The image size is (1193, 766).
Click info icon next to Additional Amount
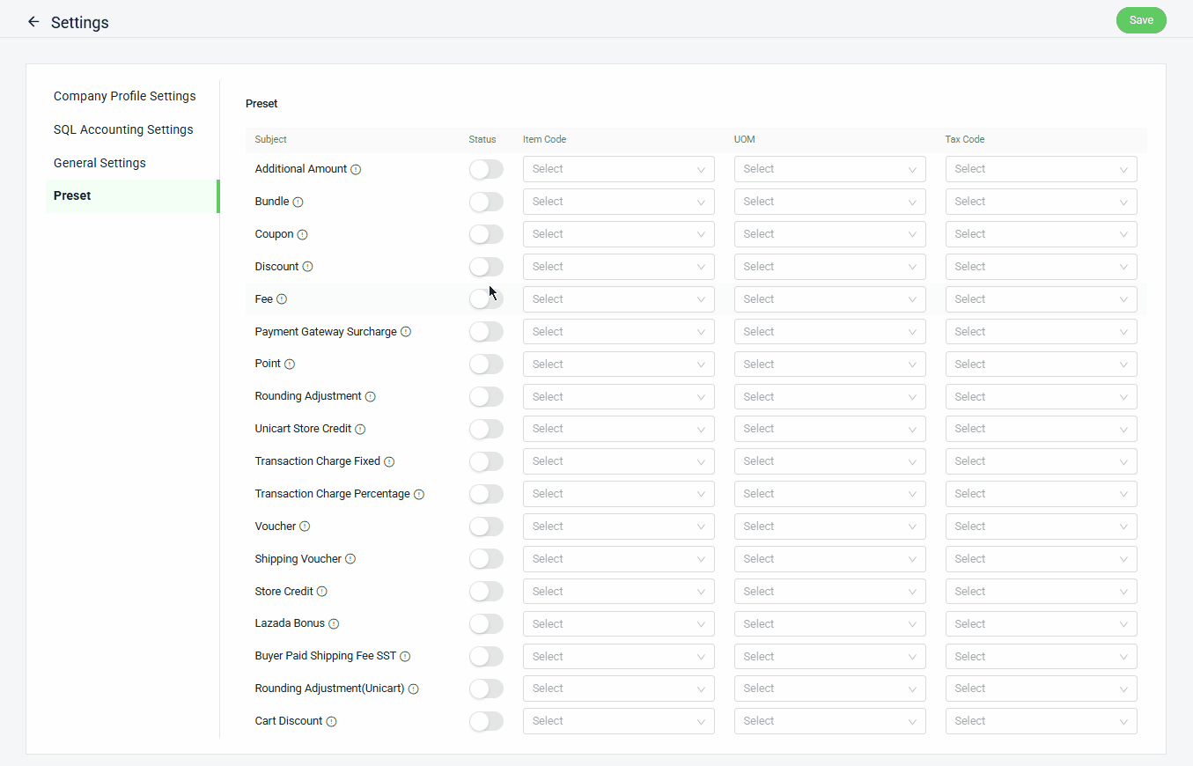point(356,169)
